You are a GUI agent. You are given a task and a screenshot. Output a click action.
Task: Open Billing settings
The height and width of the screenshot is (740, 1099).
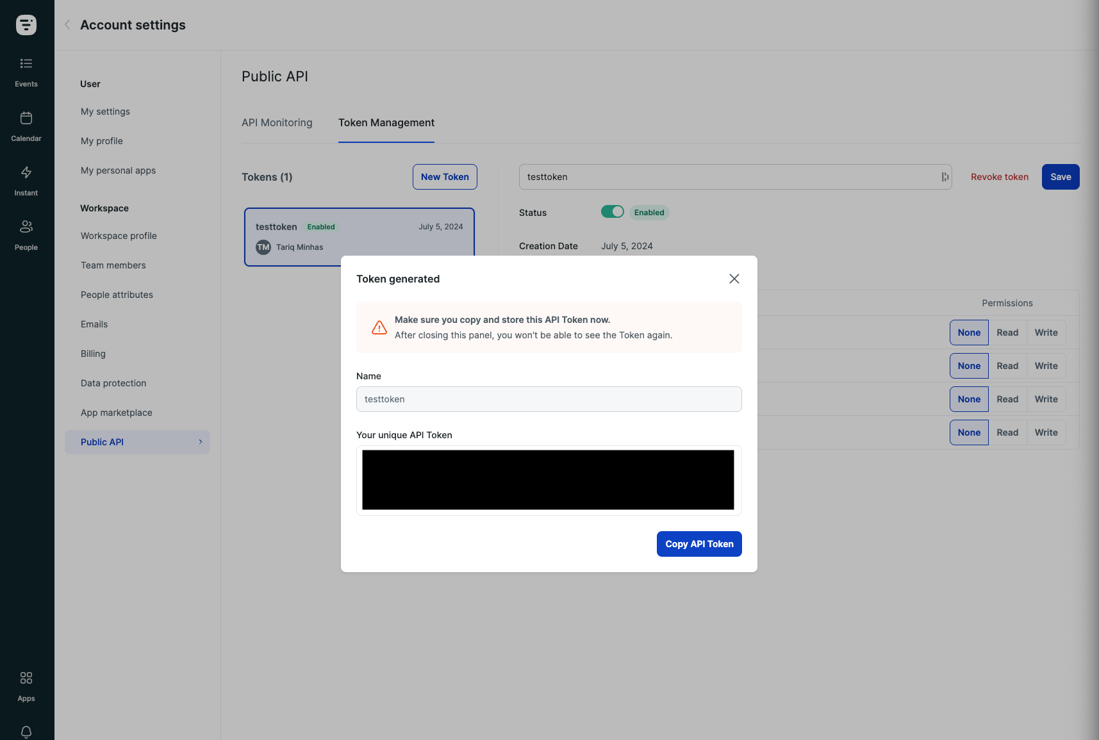pos(93,354)
